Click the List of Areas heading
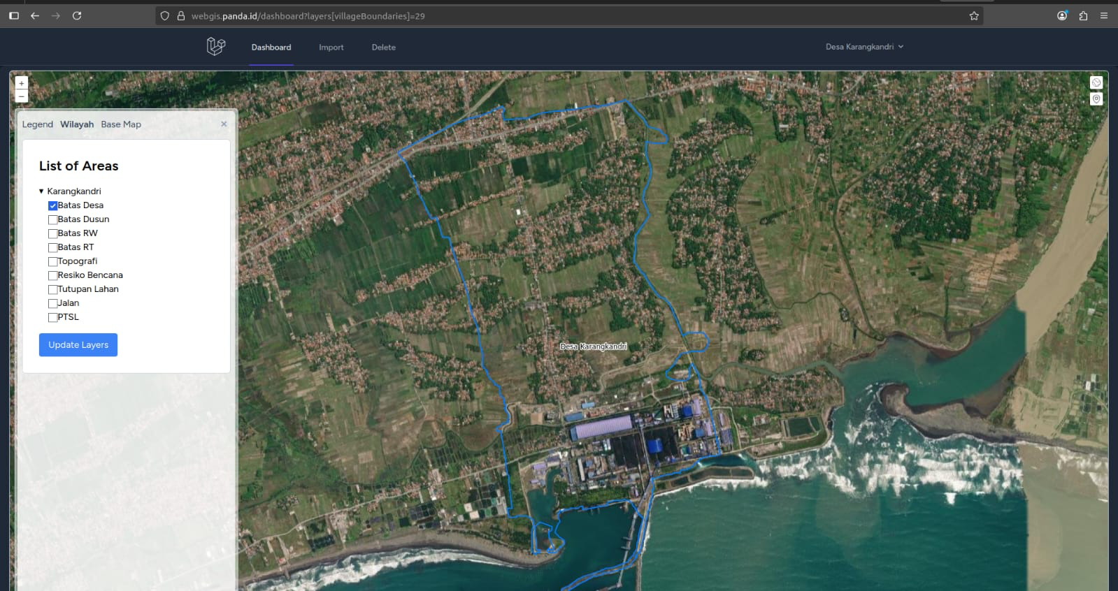This screenshot has height=591, width=1118. pos(79,166)
